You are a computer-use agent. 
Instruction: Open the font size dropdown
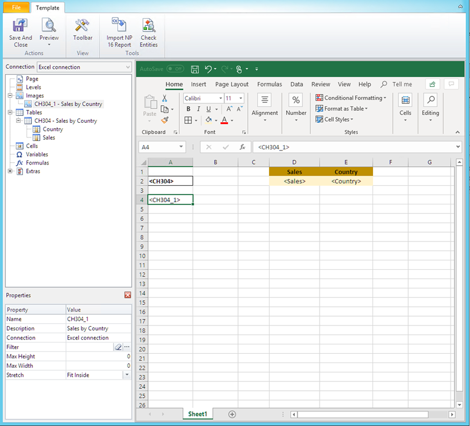point(239,98)
